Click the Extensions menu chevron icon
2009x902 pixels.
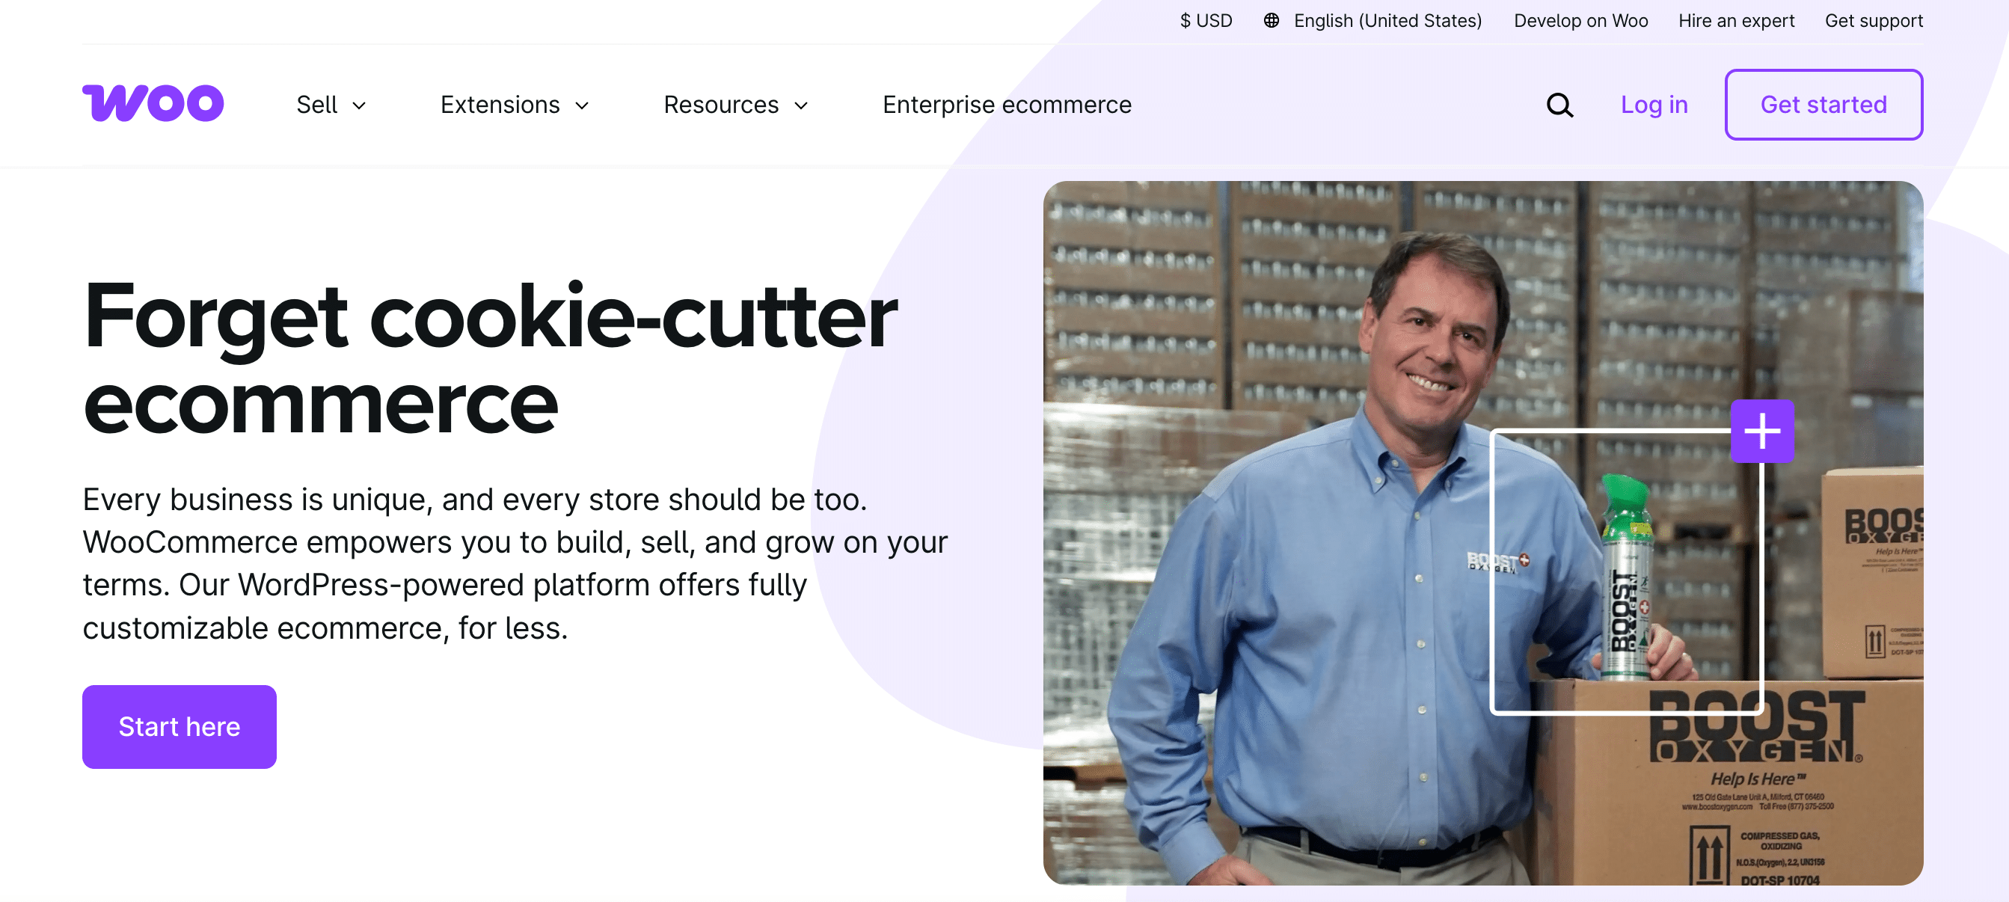tap(583, 106)
